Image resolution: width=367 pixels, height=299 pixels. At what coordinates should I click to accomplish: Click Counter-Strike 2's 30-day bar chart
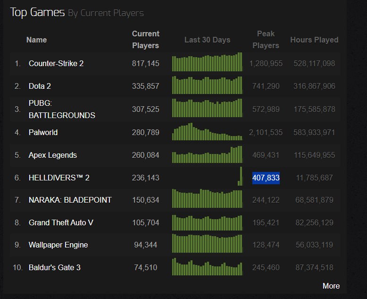pos(207,62)
